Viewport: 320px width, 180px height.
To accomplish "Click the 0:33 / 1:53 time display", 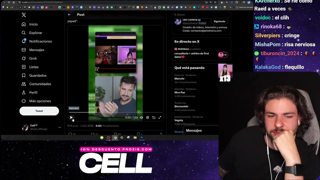I will (131, 117).
